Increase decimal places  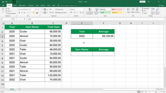tap(81, 13)
